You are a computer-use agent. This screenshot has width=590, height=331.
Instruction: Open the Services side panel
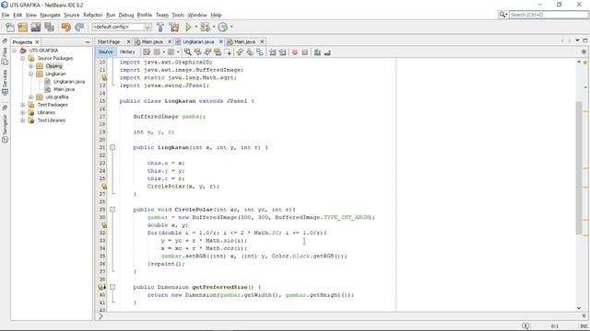click(x=5, y=82)
